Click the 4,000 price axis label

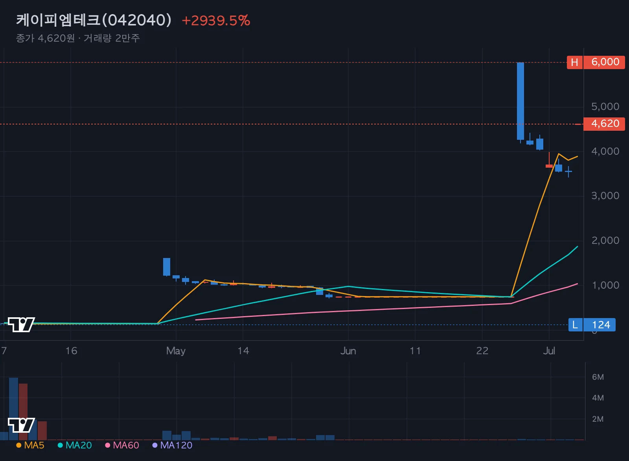pyautogui.click(x=605, y=151)
